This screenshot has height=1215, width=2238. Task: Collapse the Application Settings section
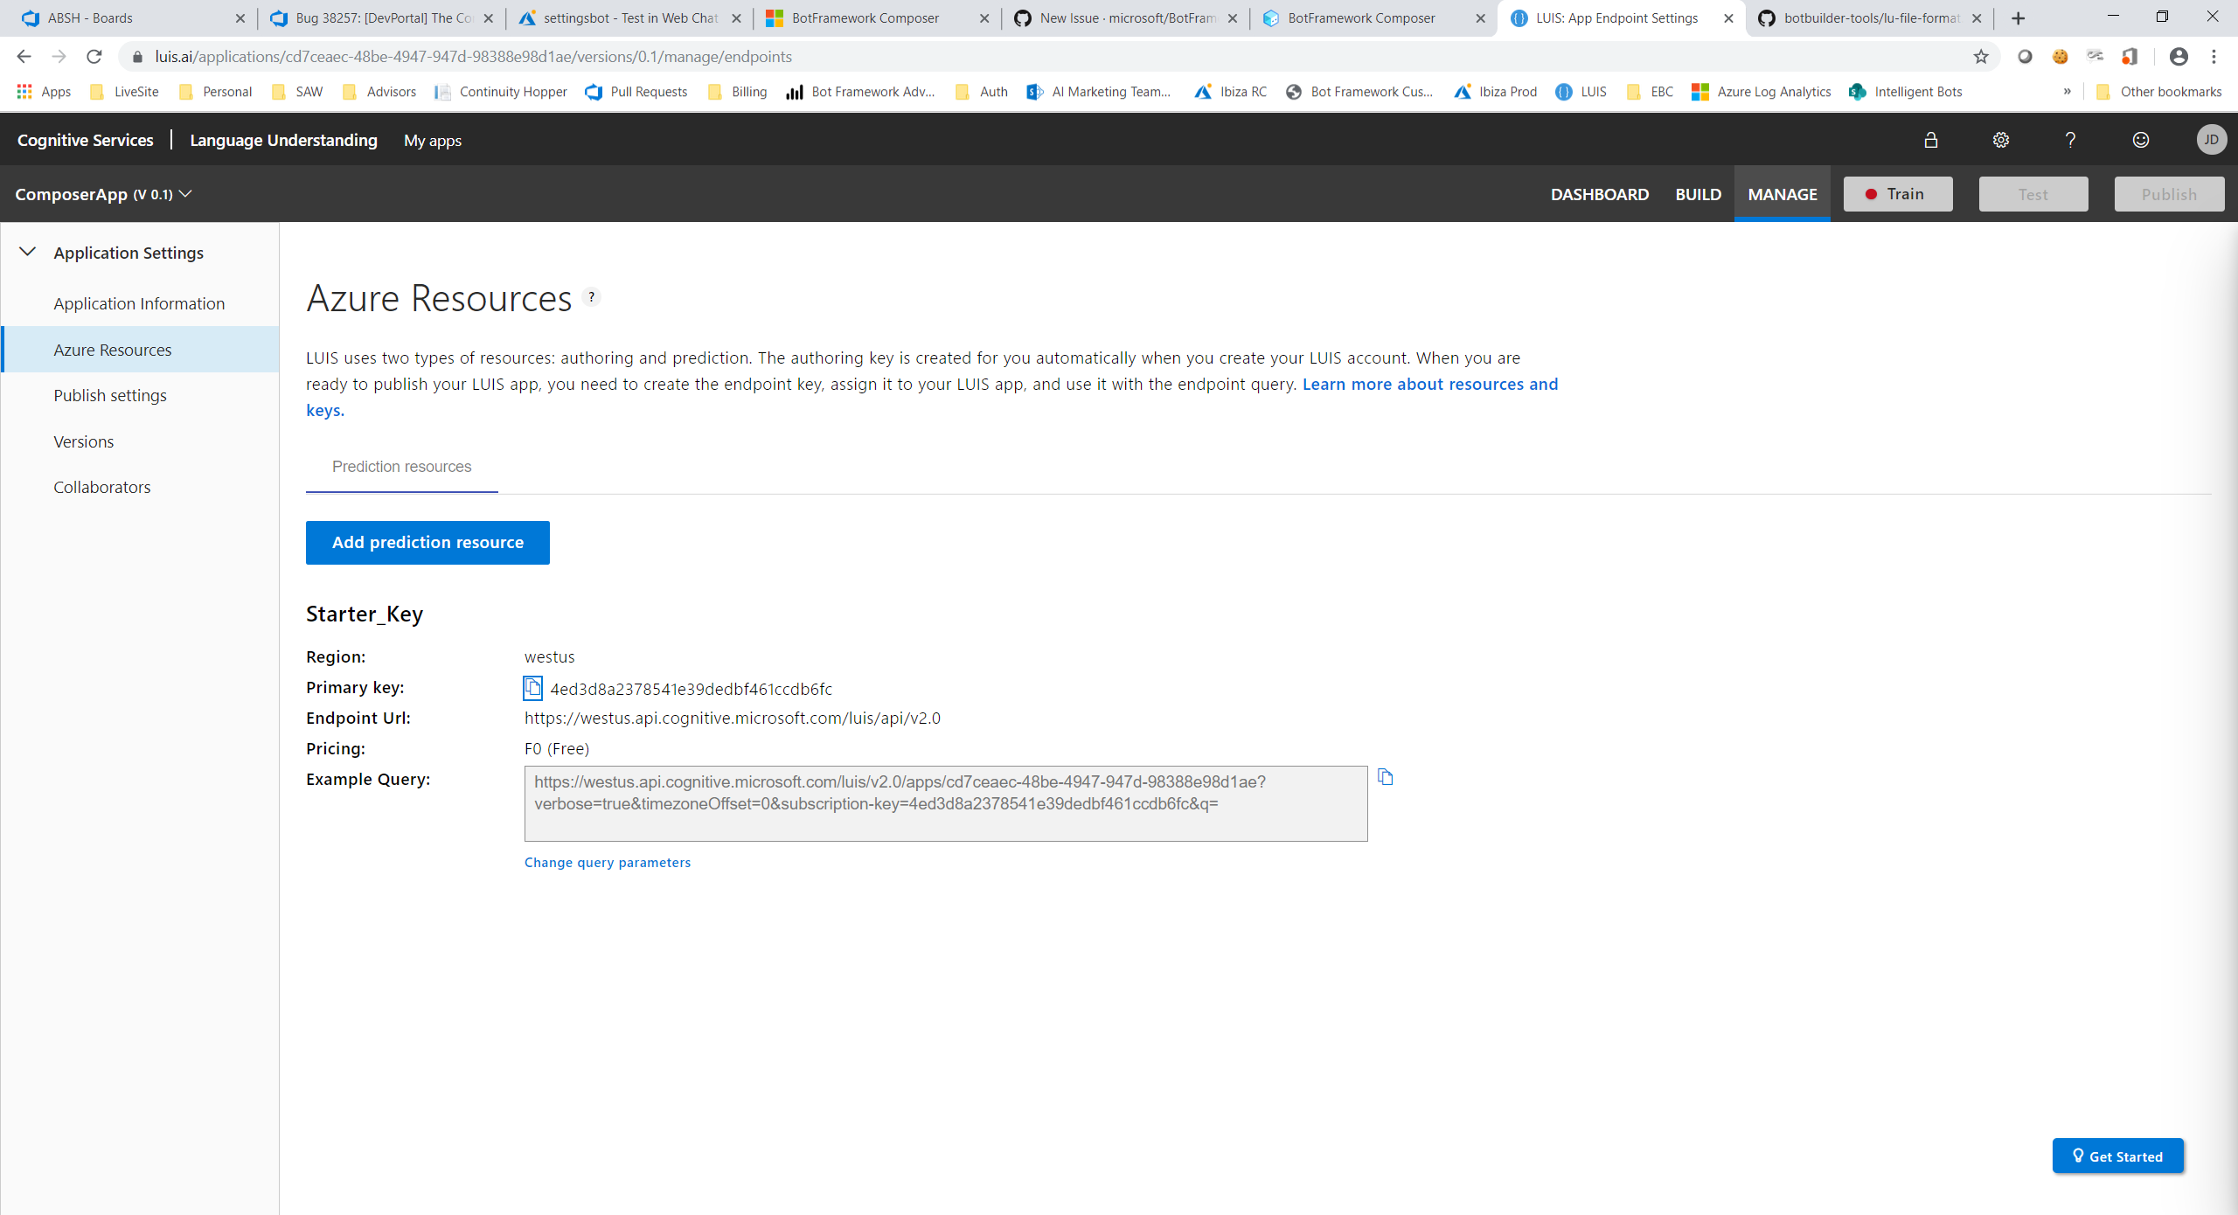click(x=27, y=252)
